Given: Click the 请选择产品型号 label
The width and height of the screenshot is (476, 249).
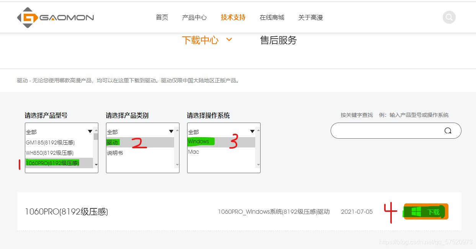Looking at the screenshot, I should [x=46, y=115].
